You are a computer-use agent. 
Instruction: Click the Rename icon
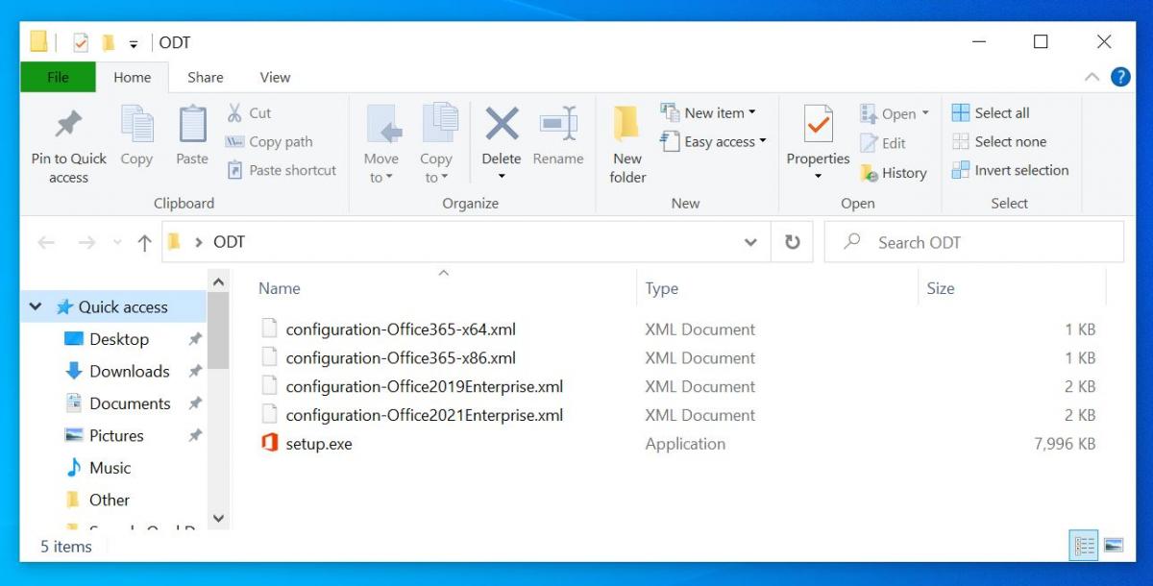click(558, 124)
